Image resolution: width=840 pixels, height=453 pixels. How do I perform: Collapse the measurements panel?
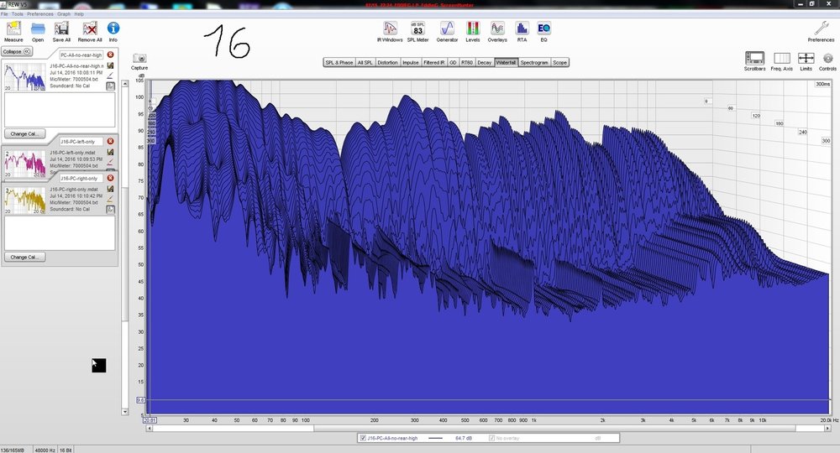pyautogui.click(x=17, y=51)
